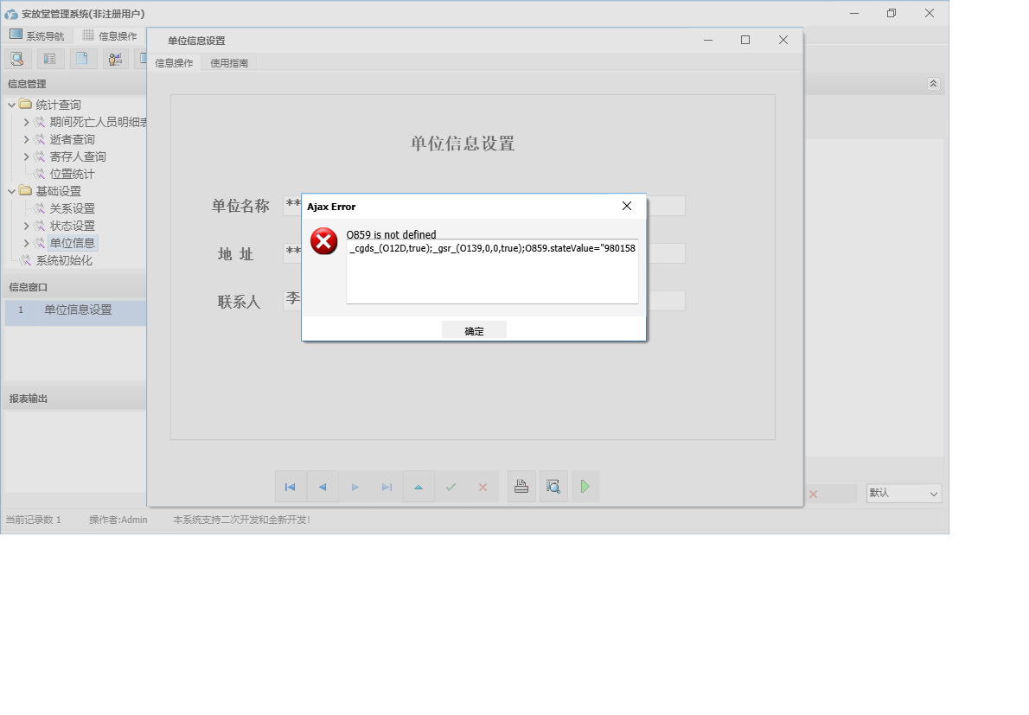1029x715 pixels.
Task: Close the Ajax Error dialog with the X
Action: [x=627, y=206]
